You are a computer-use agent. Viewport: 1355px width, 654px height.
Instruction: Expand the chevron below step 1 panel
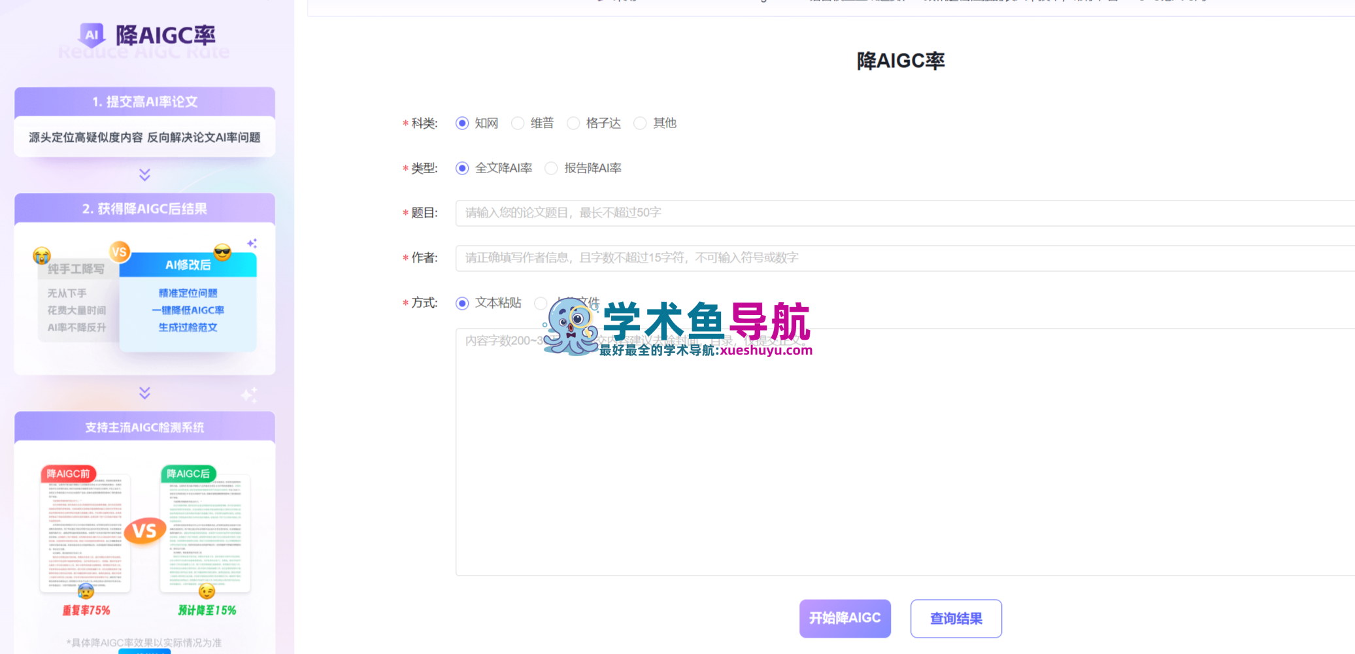point(143,175)
